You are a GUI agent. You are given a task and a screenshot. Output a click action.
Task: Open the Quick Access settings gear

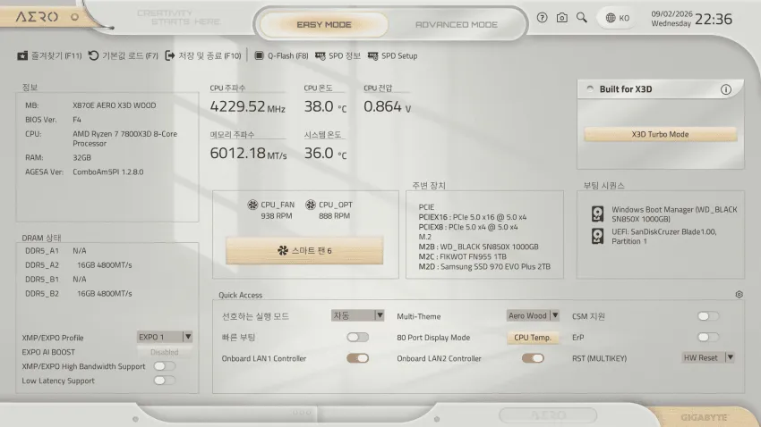[739, 295]
